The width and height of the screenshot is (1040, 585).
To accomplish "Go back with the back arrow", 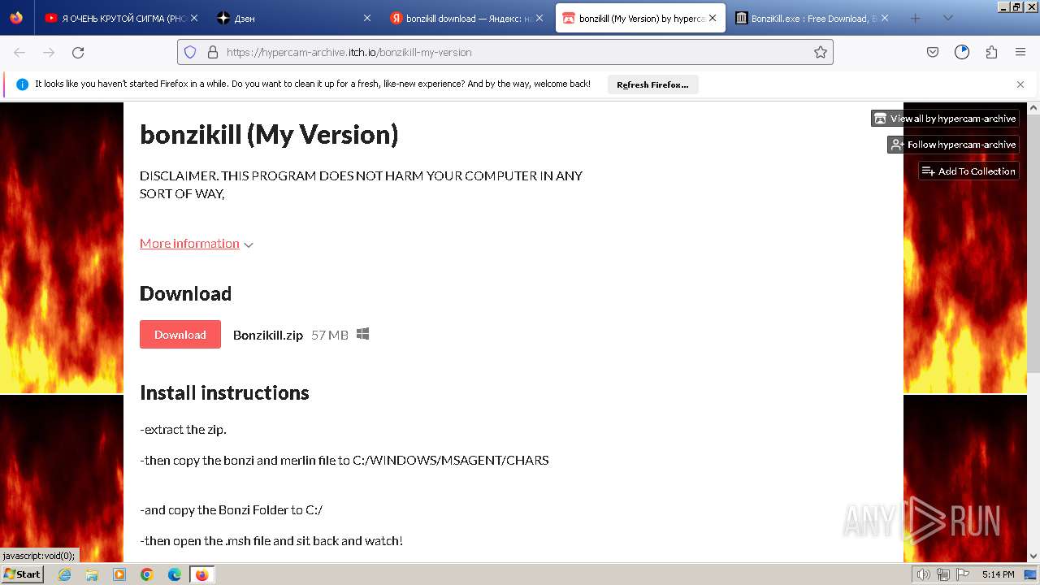I will (19, 52).
